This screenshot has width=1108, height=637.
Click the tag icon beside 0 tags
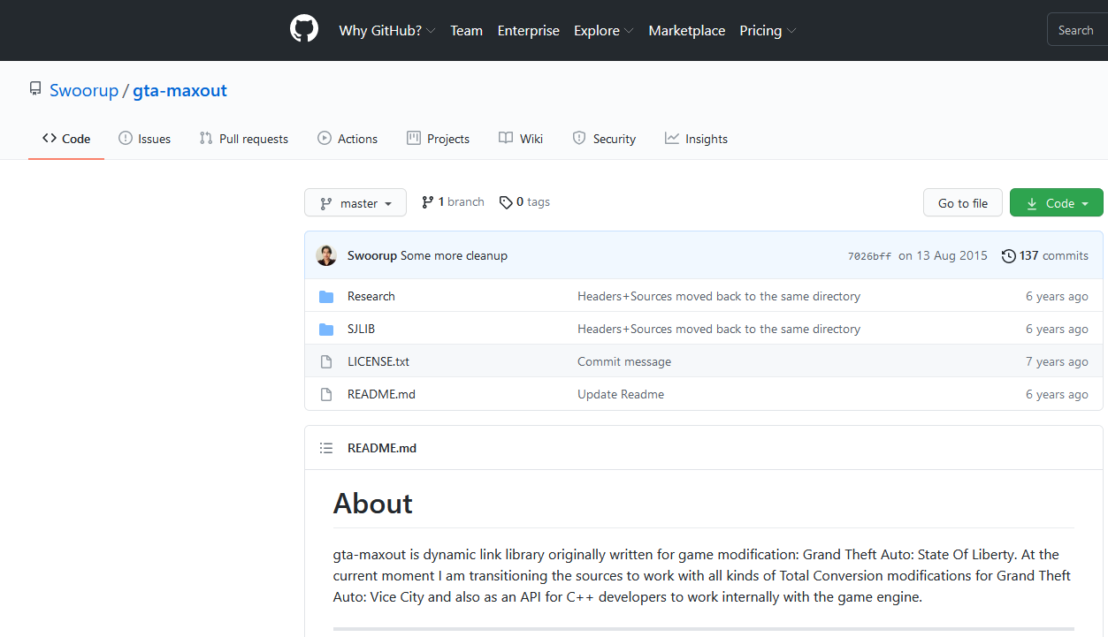[506, 202]
